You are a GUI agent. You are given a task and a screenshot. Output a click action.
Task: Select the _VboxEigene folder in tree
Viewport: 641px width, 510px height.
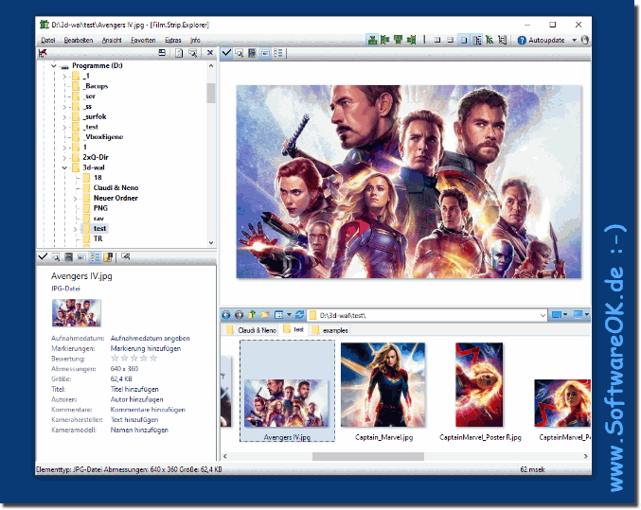point(104,136)
